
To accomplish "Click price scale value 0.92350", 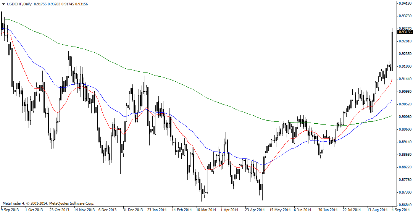I will [x=405, y=54].
